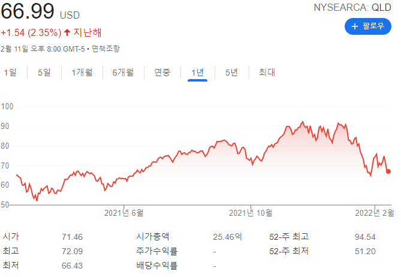
Task: Show the 1개월 chart range
Action: 82,73
